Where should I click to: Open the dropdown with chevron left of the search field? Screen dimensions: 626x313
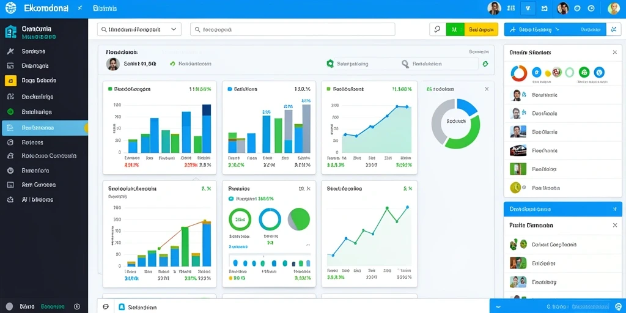click(x=139, y=29)
